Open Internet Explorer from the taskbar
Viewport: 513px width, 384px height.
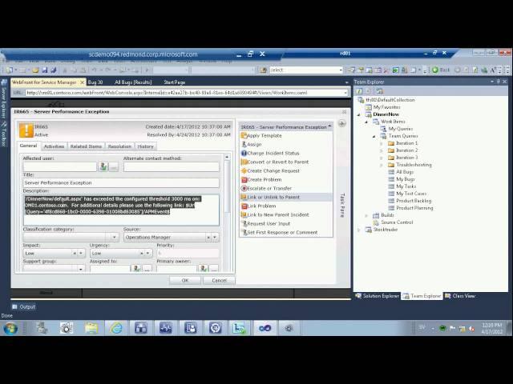click(x=116, y=328)
